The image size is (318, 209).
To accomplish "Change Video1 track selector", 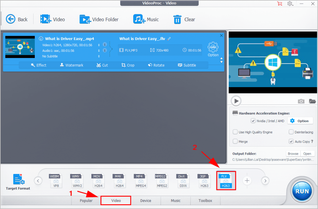I will (99, 45).
